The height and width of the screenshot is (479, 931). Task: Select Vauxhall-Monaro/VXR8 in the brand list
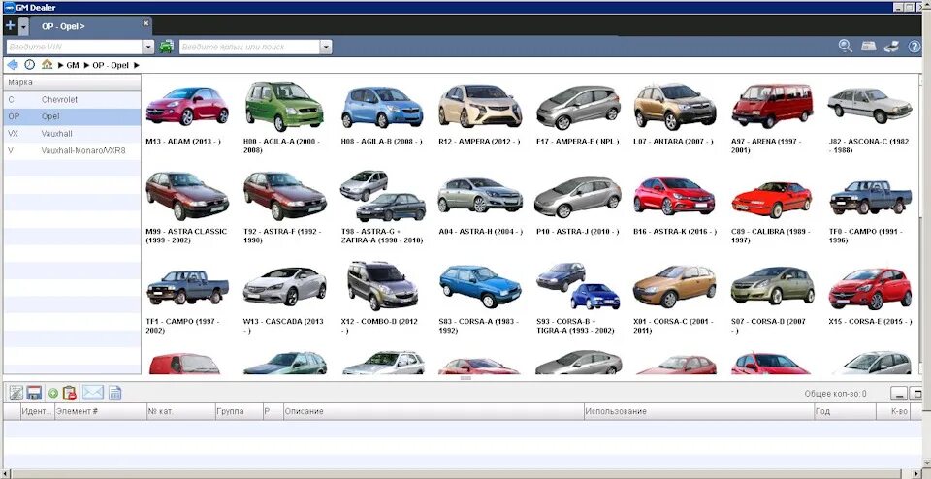tap(72, 150)
